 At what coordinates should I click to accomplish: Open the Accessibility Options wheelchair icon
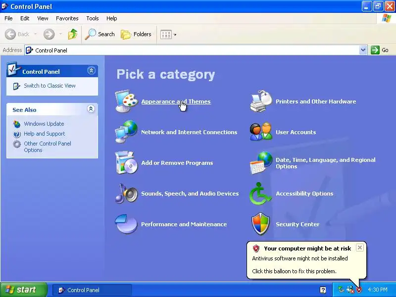(261, 194)
